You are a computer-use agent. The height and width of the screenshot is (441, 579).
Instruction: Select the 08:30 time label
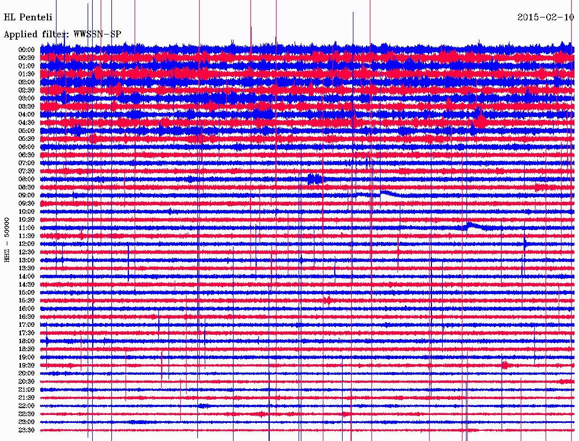(x=27, y=187)
